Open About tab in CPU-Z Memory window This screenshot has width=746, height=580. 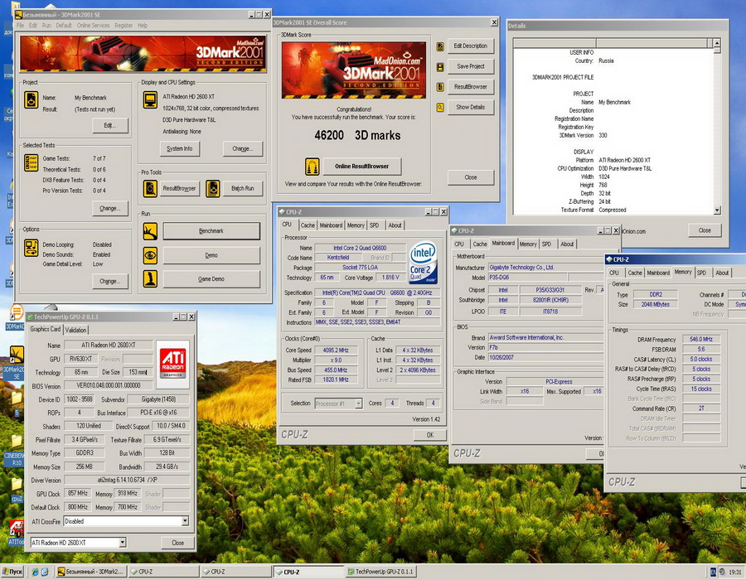click(722, 273)
